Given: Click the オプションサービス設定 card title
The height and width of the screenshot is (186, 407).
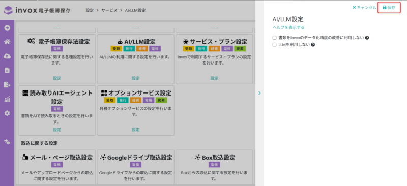Looking at the screenshot, I should 140,93.
